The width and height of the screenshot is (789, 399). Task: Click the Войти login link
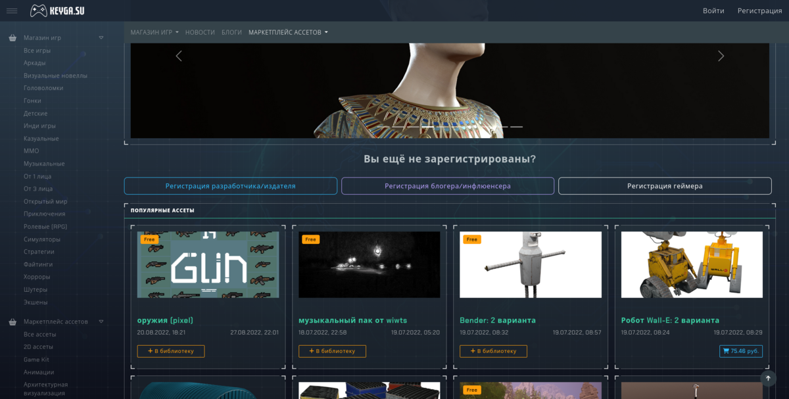coord(713,11)
